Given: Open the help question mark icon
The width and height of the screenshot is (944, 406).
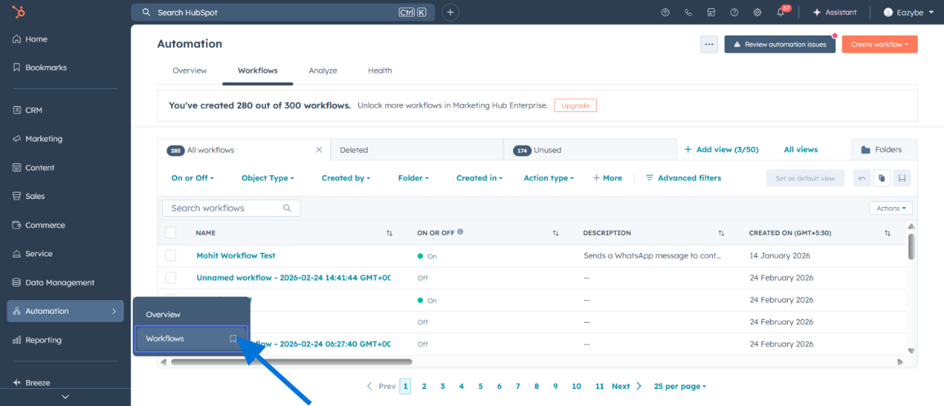Looking at the screenshot, I should tap(734, 12).
